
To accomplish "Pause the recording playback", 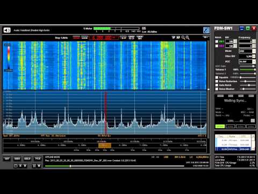I will [34, 166].
